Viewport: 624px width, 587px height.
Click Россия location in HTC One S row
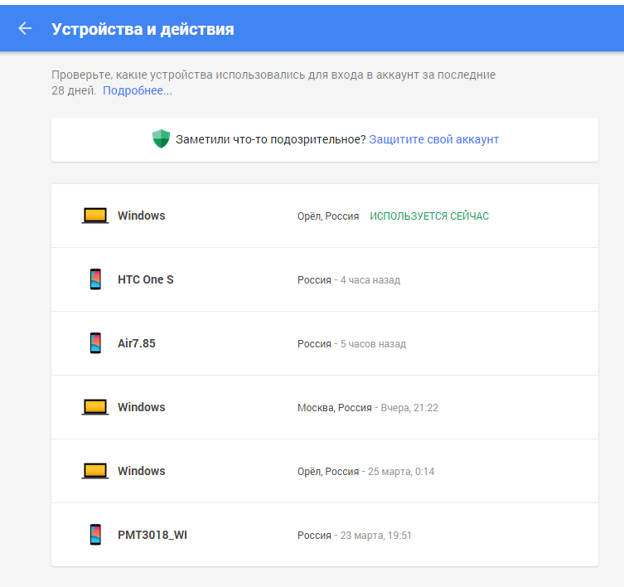coord(314,280)
